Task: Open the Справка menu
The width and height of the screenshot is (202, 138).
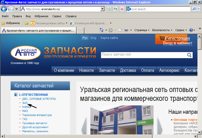Action: coord(71,16)
